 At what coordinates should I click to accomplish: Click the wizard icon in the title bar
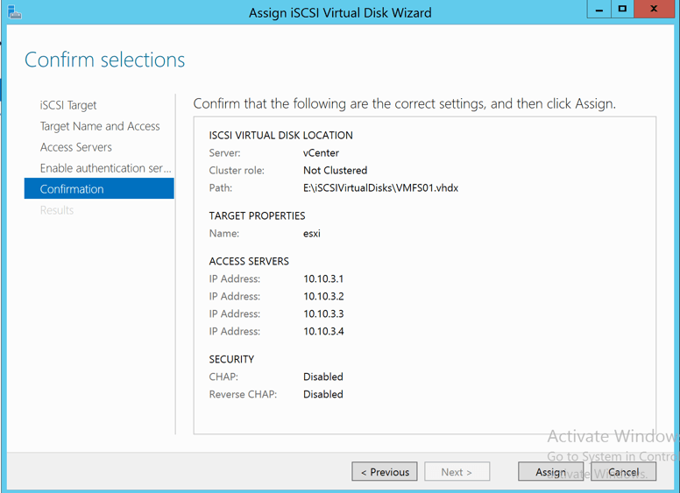tap(14, 12)
